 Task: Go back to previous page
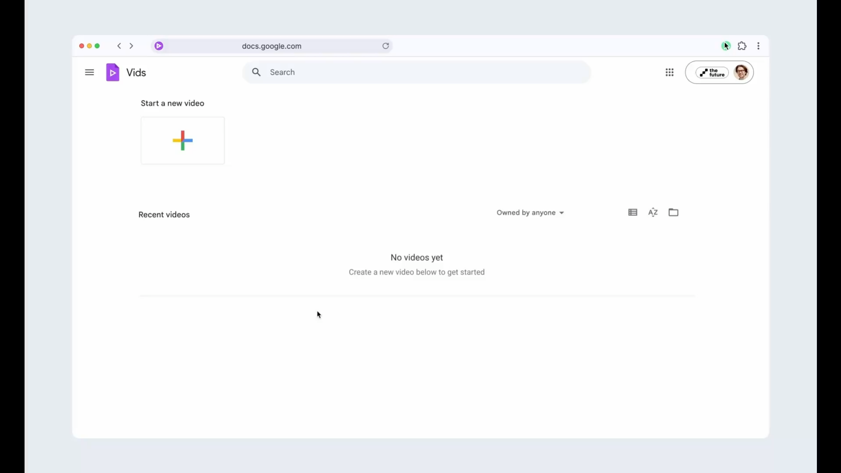click(x=119, y=46)
